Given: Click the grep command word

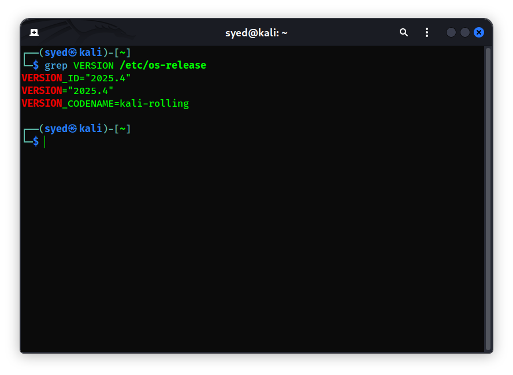Looking at the screenshot, I should point(56,66).
